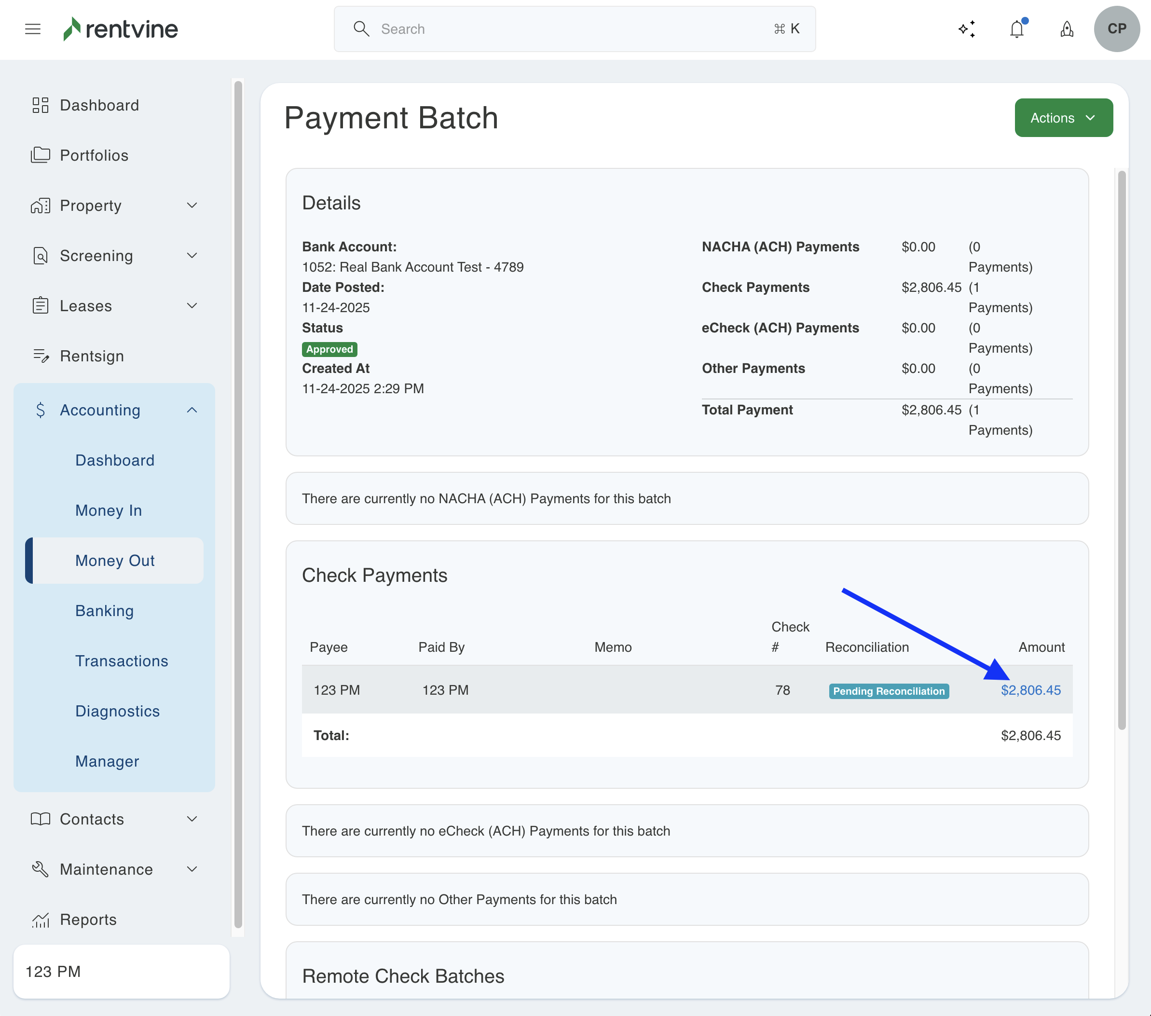Open Transactions sidebar item
1151x1016 pixels.
point(122,660)
